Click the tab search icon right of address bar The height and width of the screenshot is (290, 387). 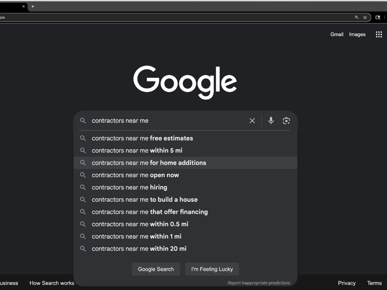378,17
